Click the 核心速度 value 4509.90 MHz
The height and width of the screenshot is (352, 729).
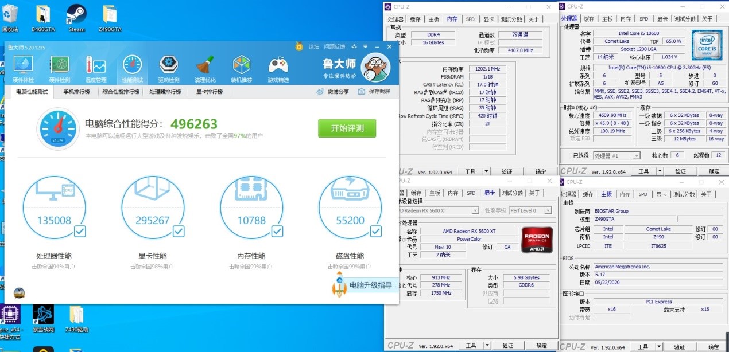click(x=614, y=115)
